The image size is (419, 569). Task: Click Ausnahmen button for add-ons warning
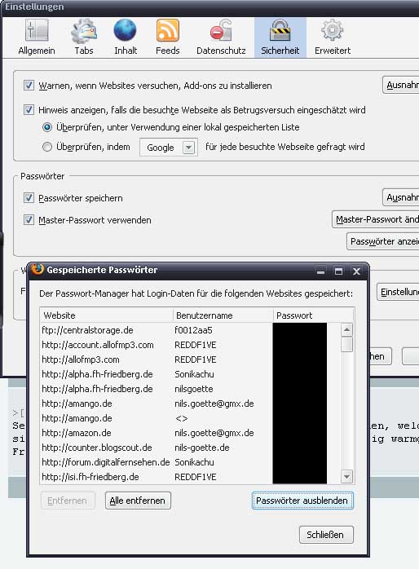pyautogui.click(x=400, y=85)
